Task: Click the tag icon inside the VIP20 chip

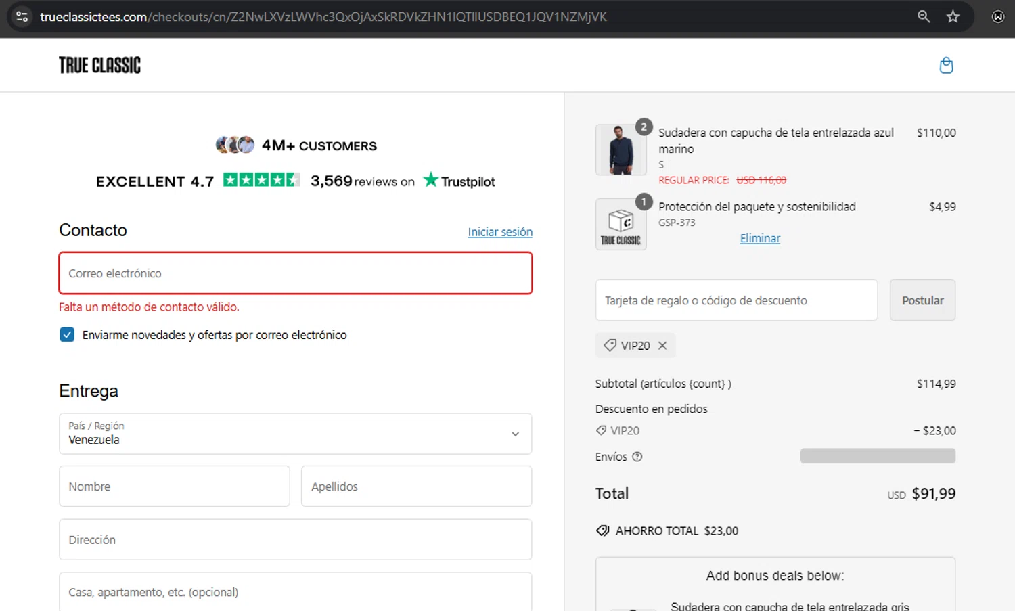Action: [x=610, y=345]
